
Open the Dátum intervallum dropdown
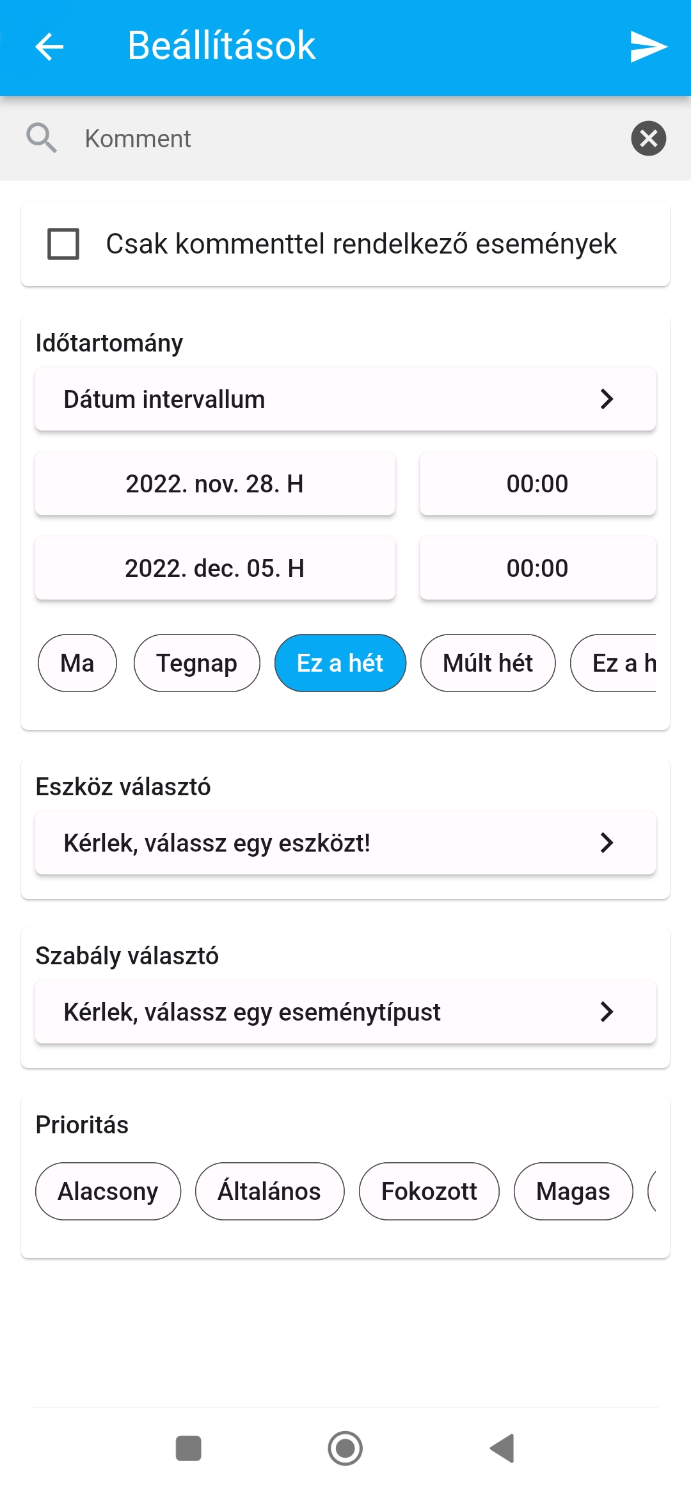[x=345, y=399]
